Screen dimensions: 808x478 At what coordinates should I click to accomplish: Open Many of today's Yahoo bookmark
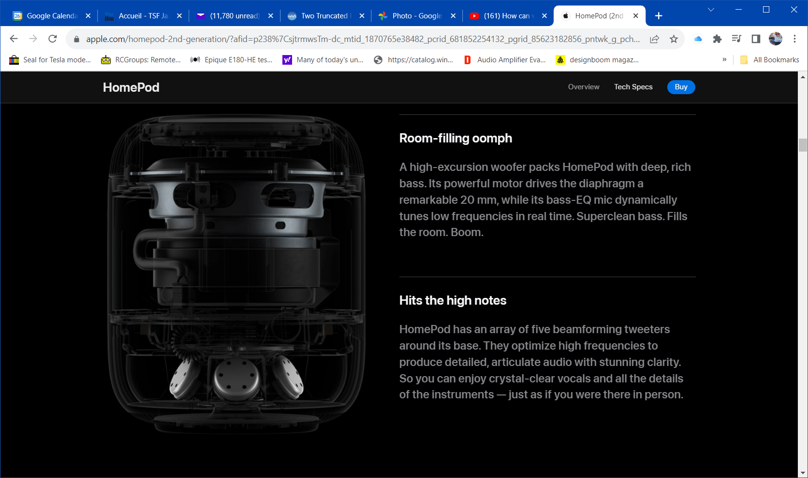pyautogui.click(x=323, y=60)
